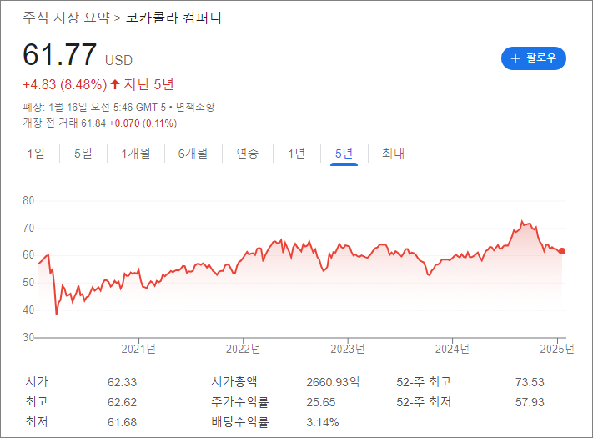The image size is (593, 438).
Task: Click the +4.83 (8.48%) change text
Action: pyautogui.click(x=65, y=84)
